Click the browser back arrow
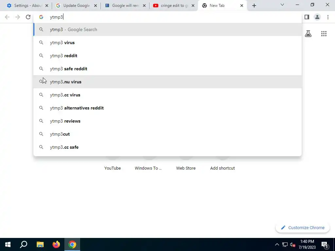 tap(7, 17)
